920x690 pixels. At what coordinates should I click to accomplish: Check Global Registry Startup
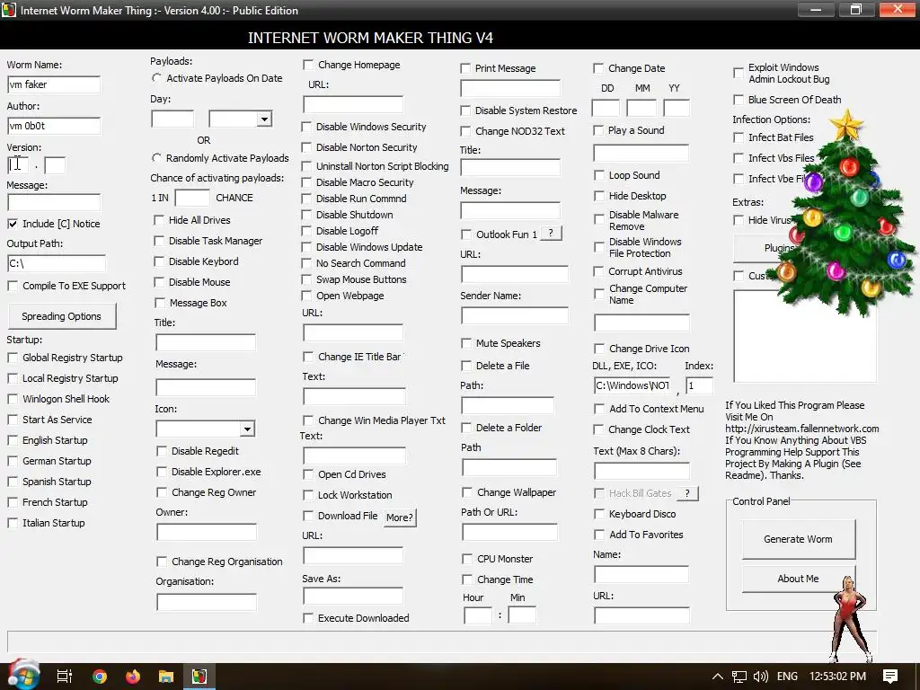click(13, 358)
